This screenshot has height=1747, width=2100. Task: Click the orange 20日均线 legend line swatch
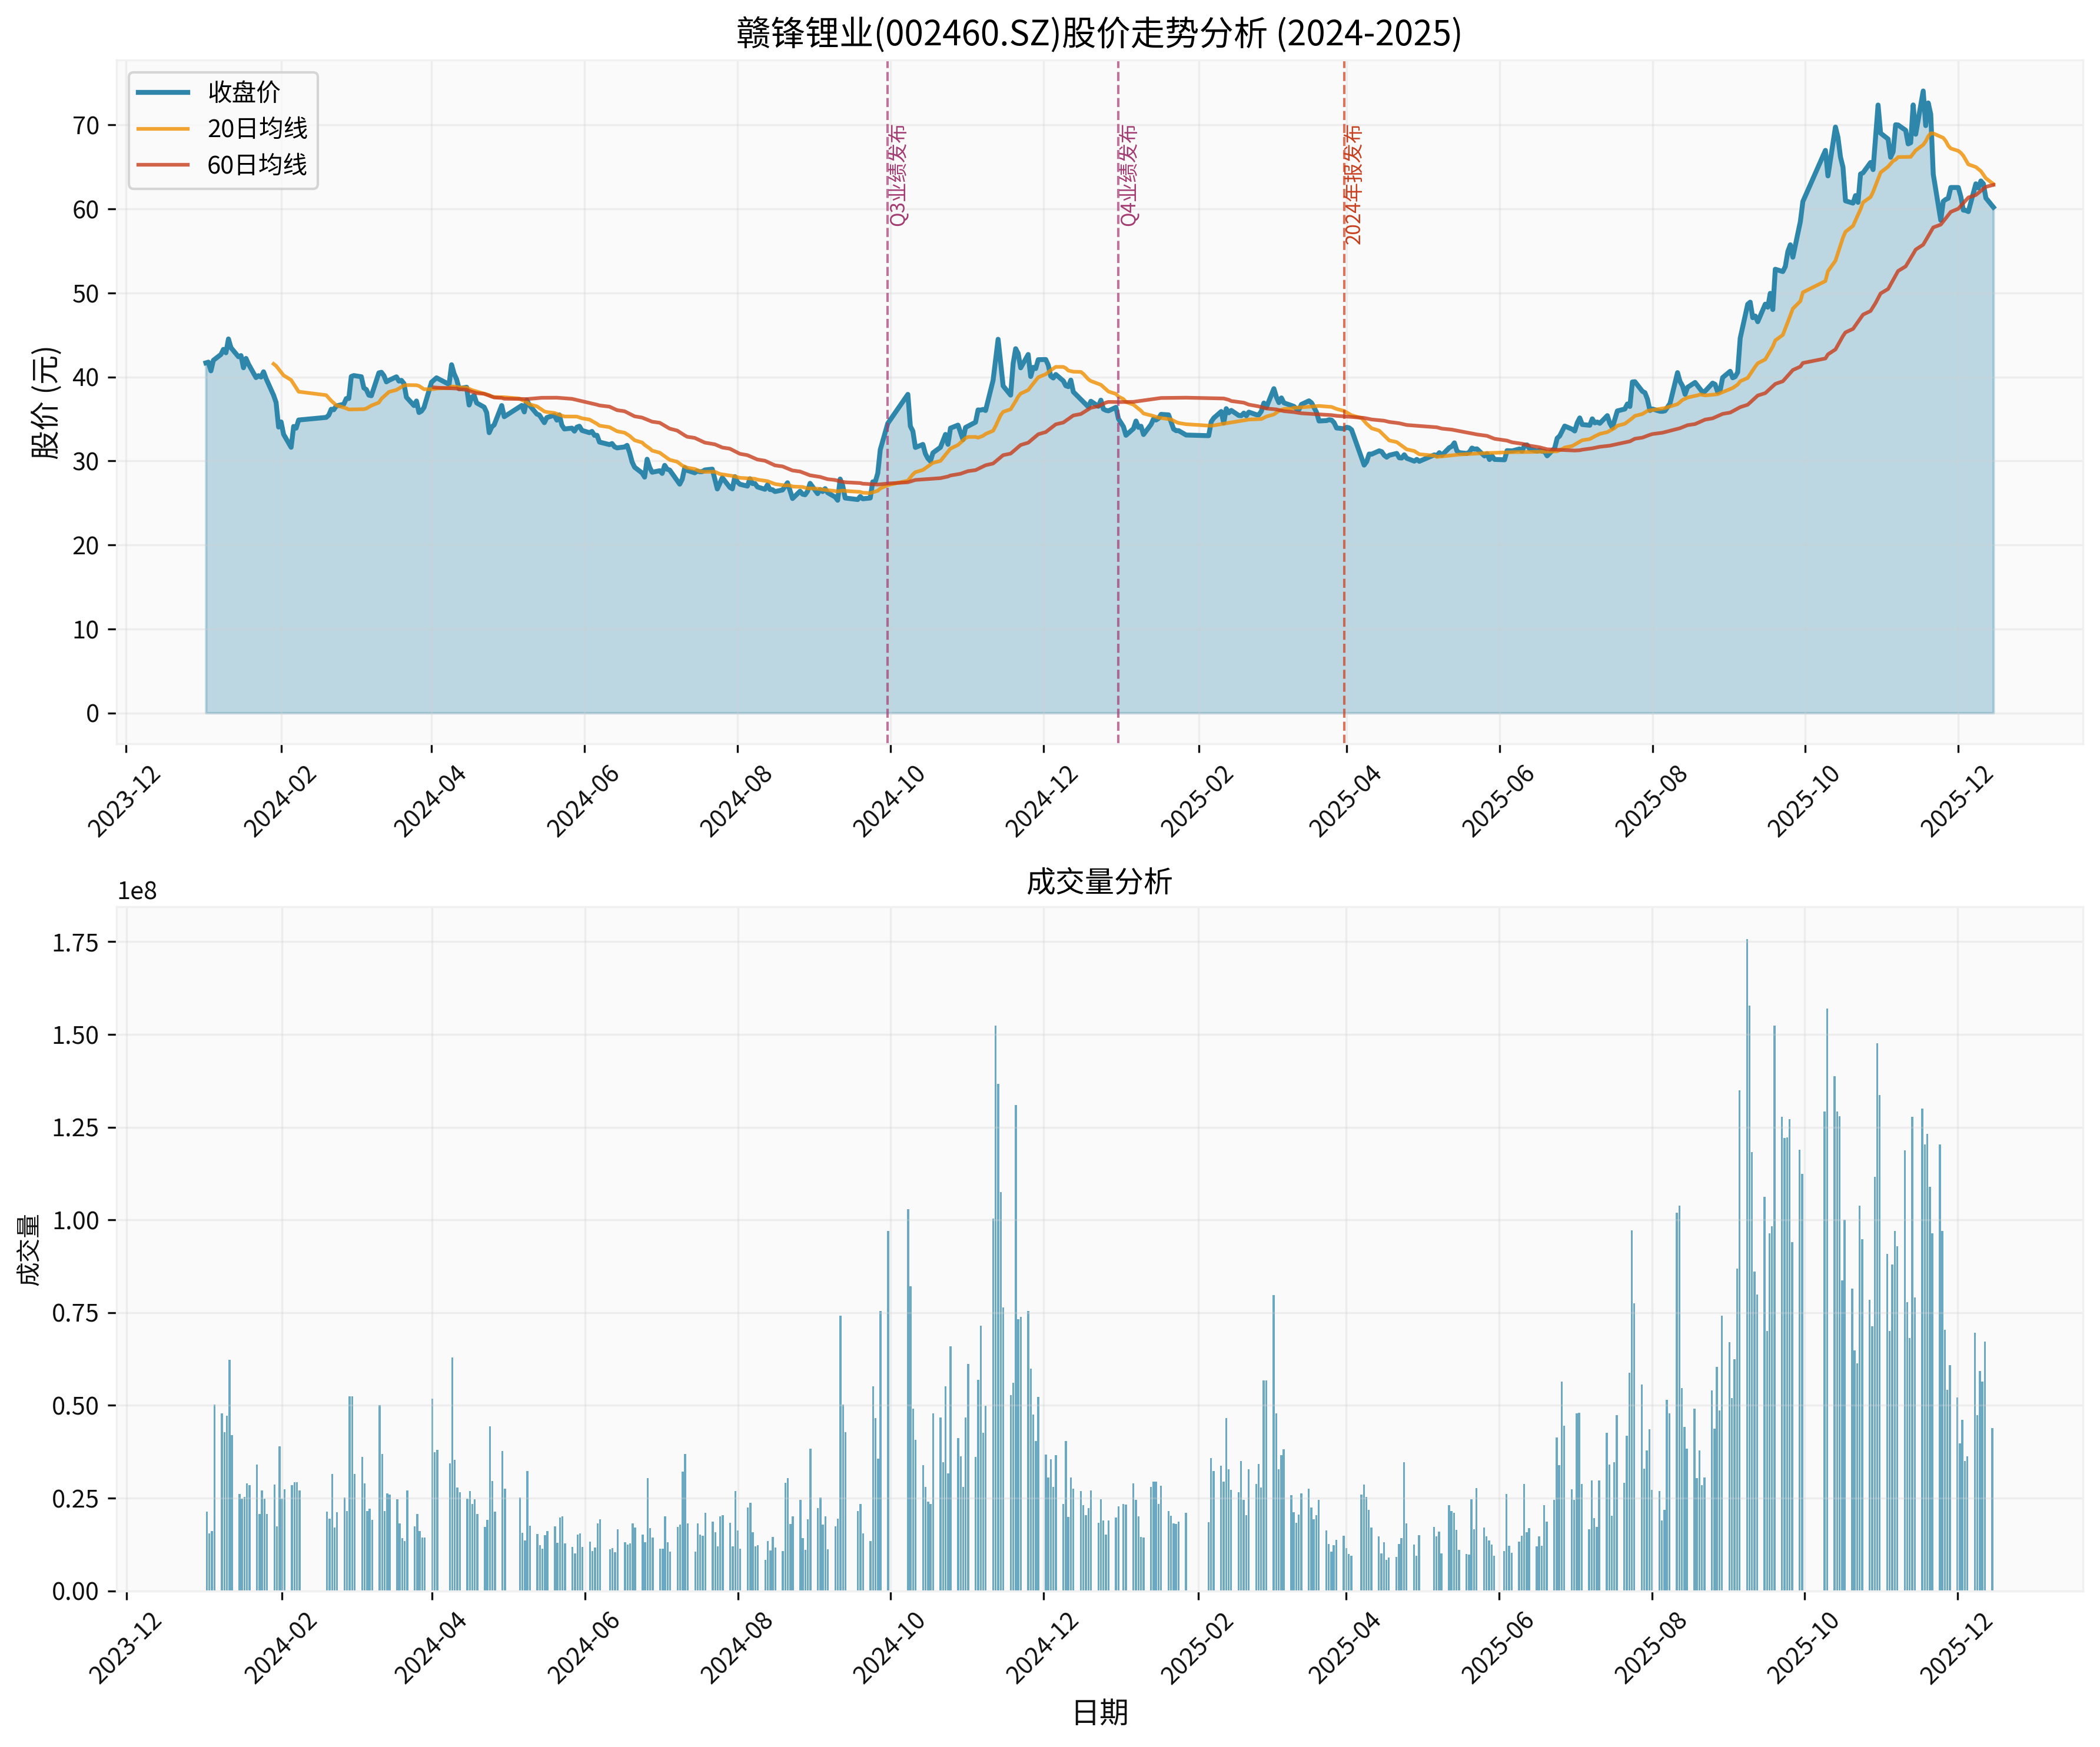[163, 129]
